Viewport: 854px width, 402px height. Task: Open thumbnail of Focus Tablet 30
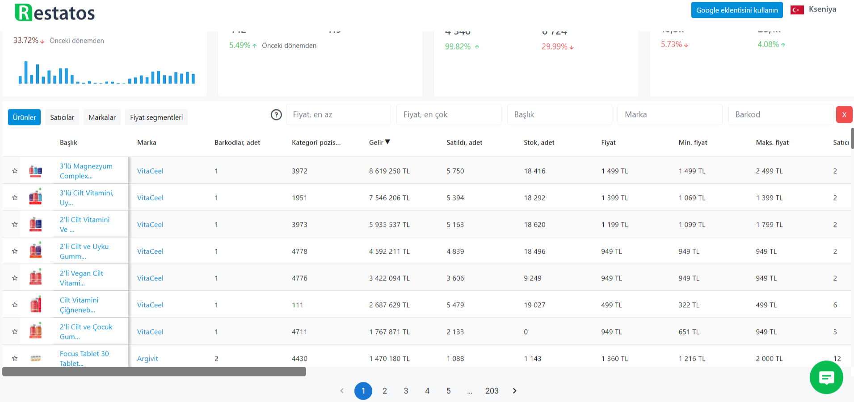coord(36,358)
